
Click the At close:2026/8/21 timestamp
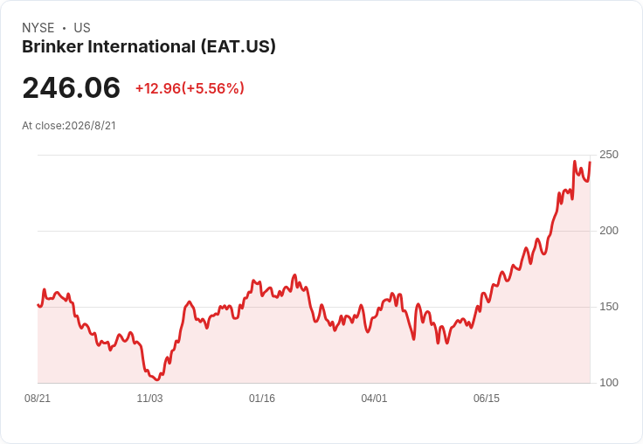click(69, 126)
